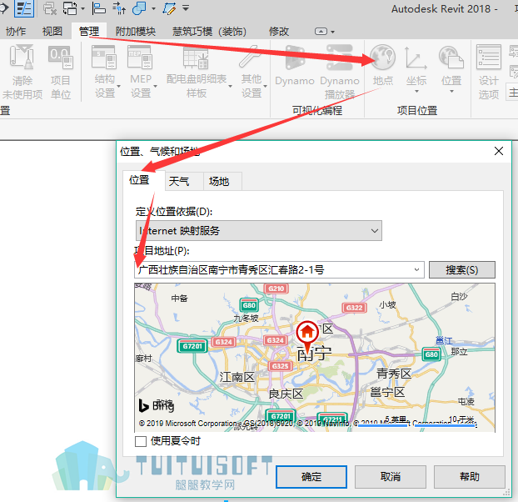Close the location dialog with X
This screenshot has width=518, height=502.
(499, 151)
